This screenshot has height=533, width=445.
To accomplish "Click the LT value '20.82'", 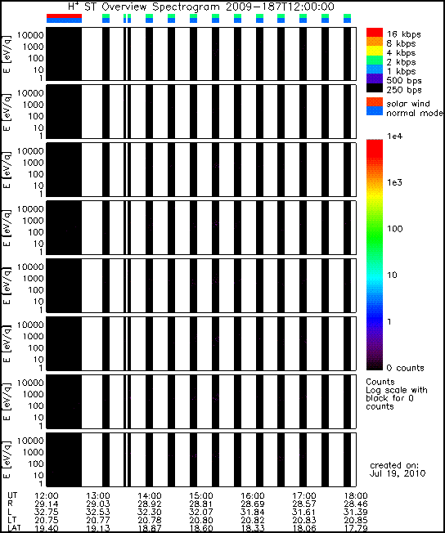I will tap(253, 520).
